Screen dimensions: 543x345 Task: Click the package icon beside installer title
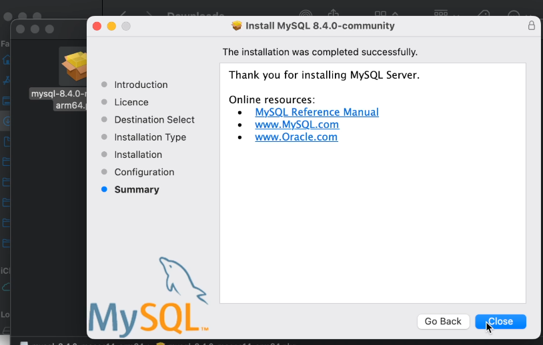(237, 25)
